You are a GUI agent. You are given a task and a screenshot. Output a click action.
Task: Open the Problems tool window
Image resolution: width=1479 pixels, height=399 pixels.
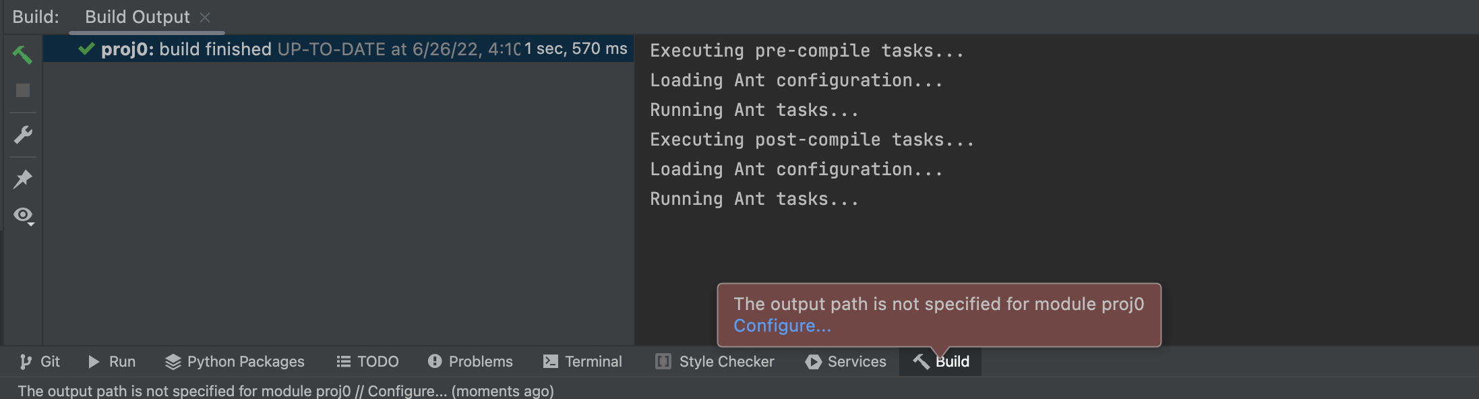click(x=470, y=362)
